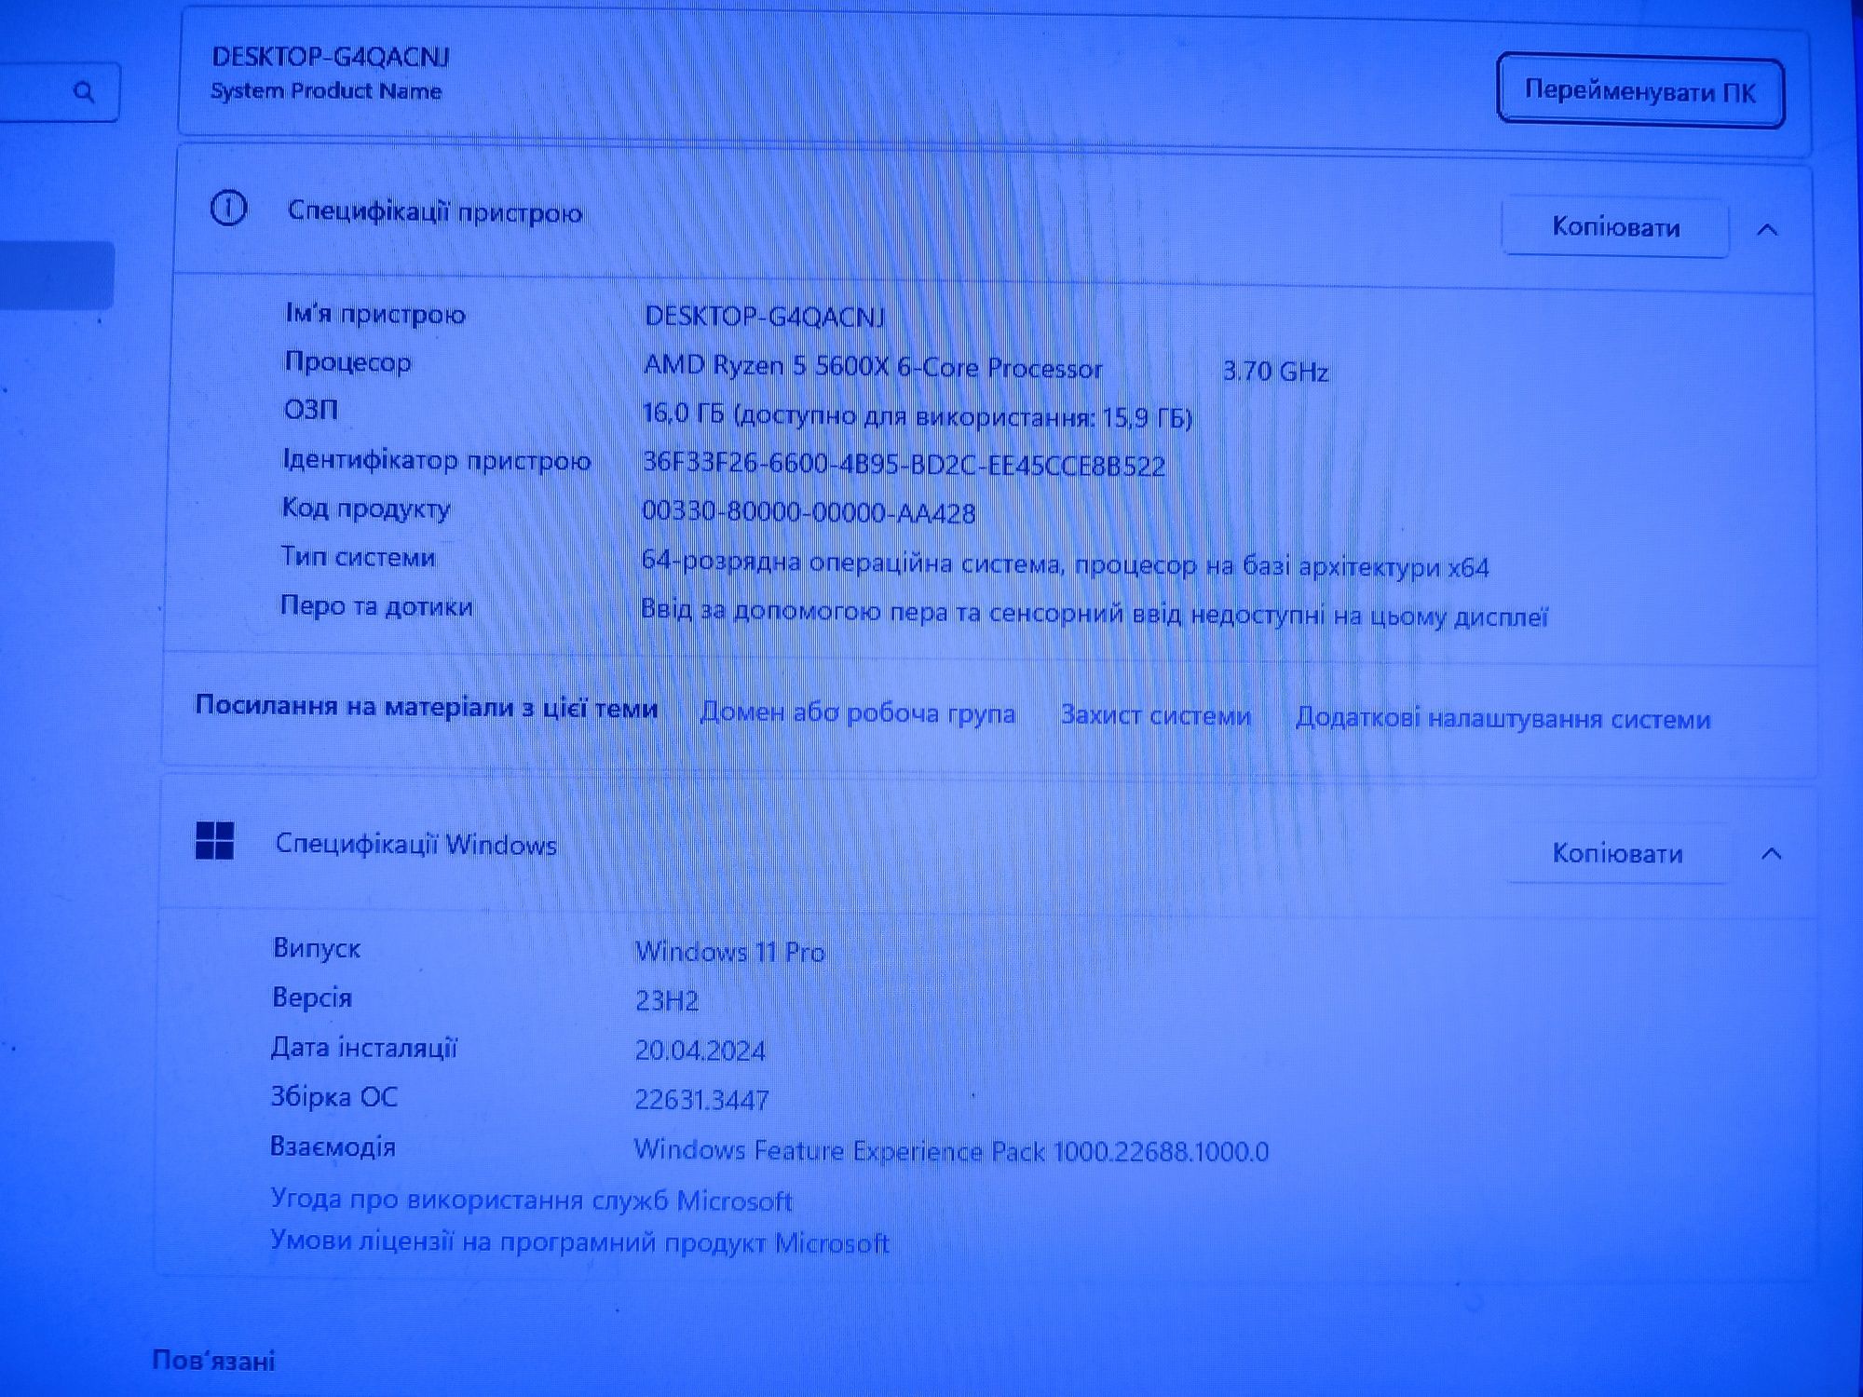
Task: Click the search magnifier icon in sidebar
Action: click(84, 92)
